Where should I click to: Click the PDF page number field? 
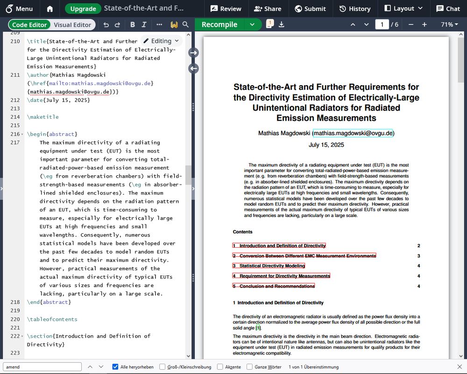tap(382, 24)
